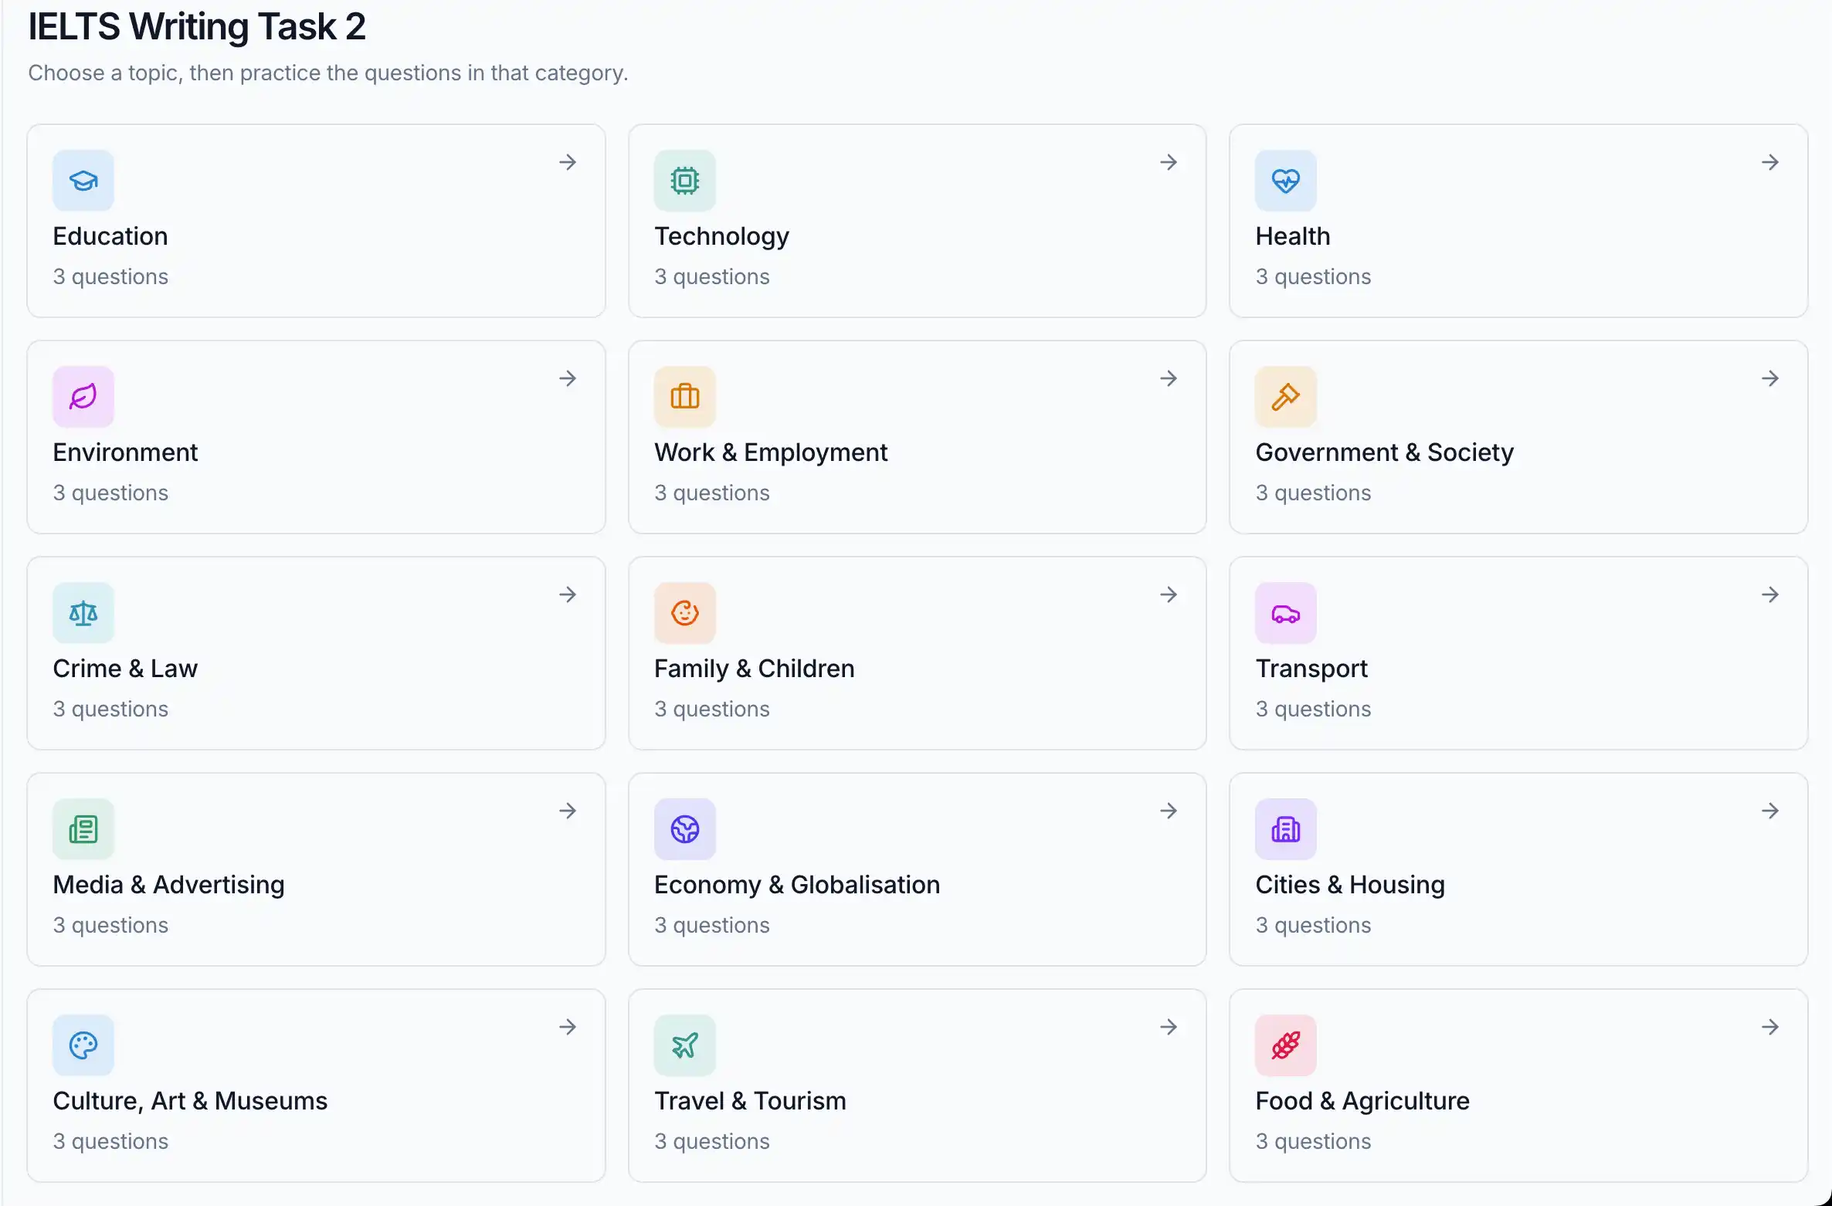The height and width of the screenshot is (1206, 1832).
Task: Click the arrow on Crime & Law card
Action: coord(568,595)
